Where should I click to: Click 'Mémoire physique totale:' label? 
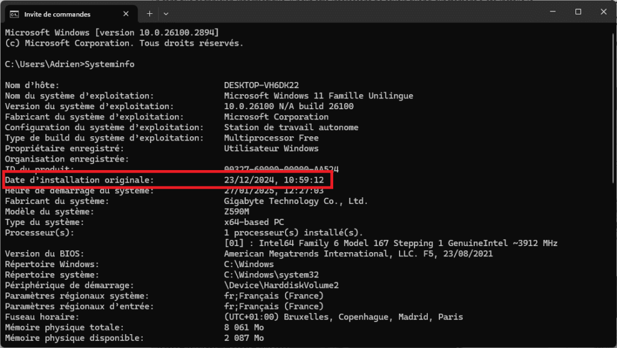(64, 327)
